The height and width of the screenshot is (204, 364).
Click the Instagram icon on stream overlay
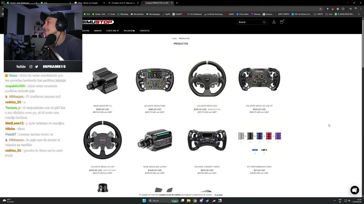click(x=31, y=67)
